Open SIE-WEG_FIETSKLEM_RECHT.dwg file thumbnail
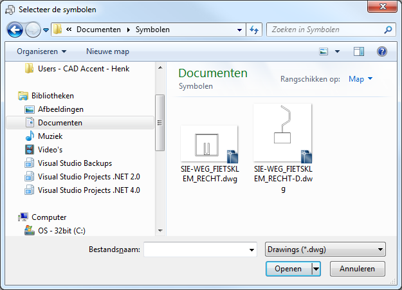402x290 pixels. click(x=209, y=143)
